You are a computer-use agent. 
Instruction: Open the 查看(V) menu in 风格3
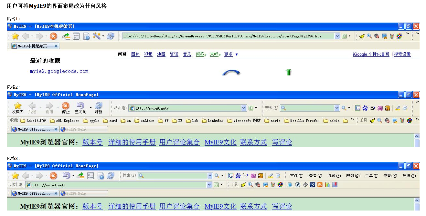315,176
